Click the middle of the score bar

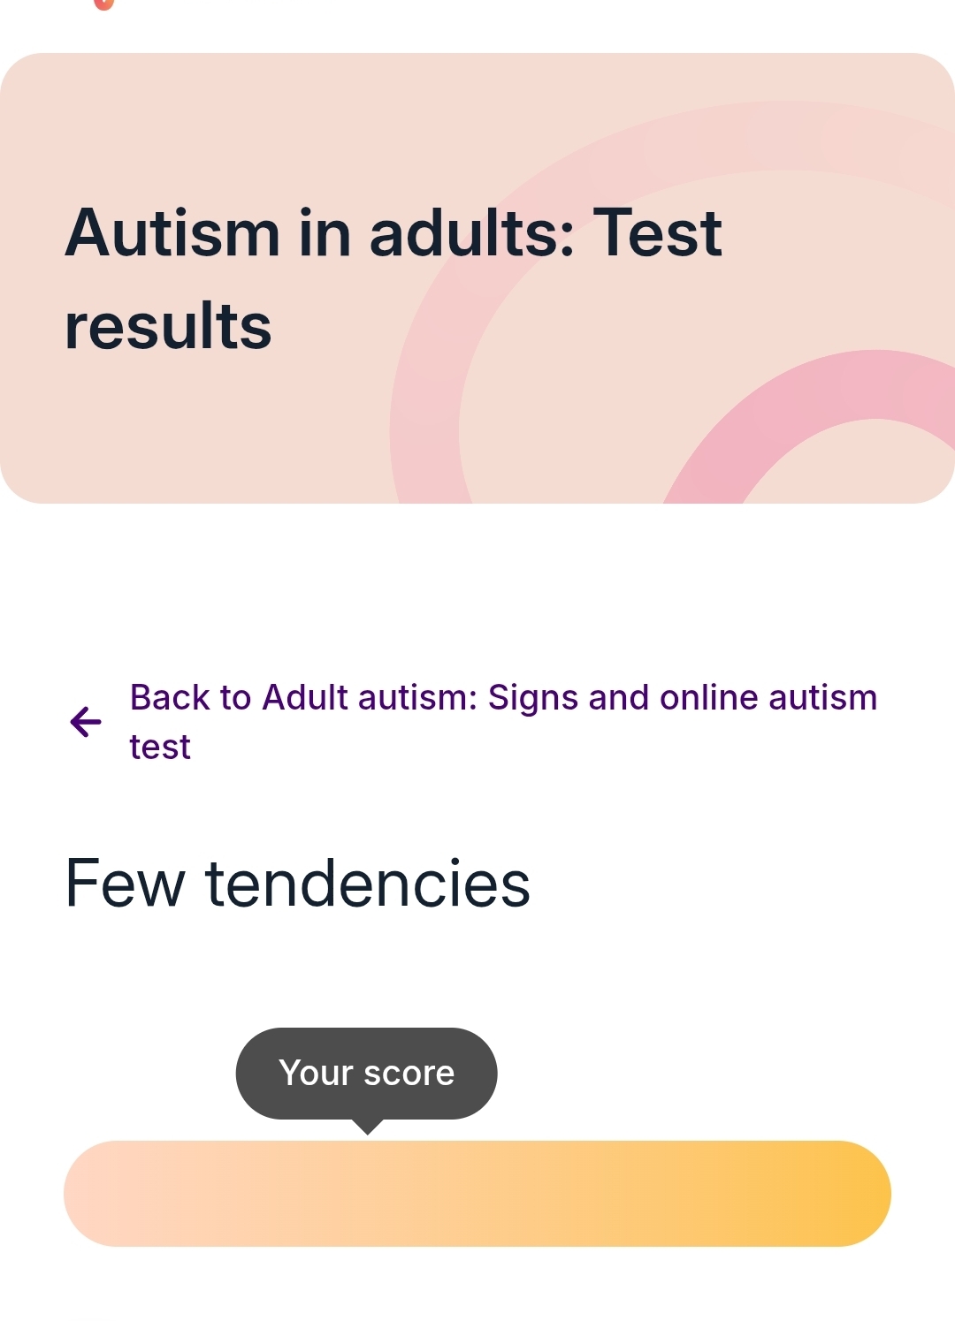point(477,1193)
